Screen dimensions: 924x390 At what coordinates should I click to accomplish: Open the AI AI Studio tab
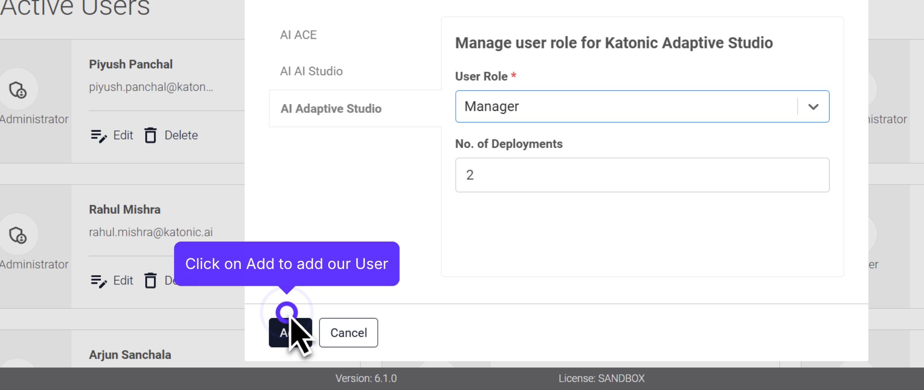pos(311,72)
